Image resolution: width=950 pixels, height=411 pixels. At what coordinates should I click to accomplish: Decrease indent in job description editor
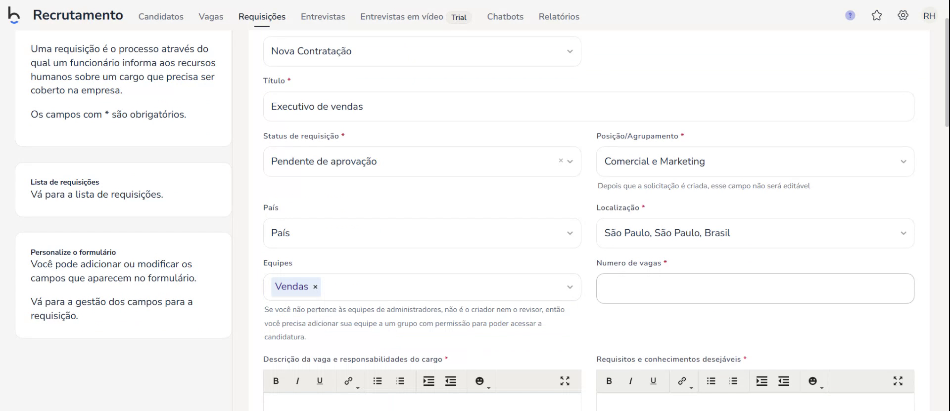pyautogui.click(x=451, y=381)
